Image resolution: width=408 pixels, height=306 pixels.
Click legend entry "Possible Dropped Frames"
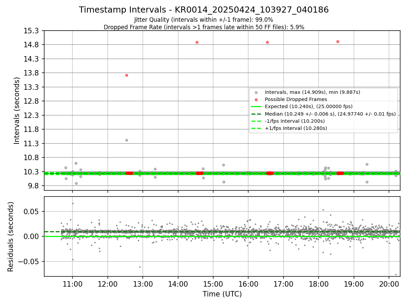point(296,99)
